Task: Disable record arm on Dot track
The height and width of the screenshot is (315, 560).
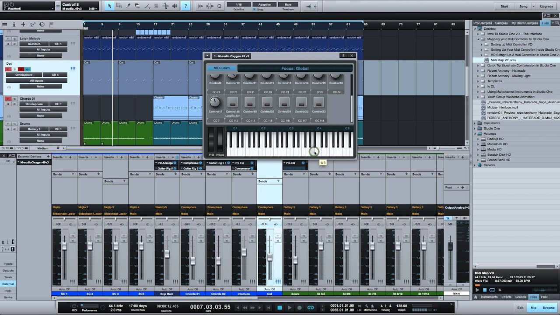Action: point(21,69)
